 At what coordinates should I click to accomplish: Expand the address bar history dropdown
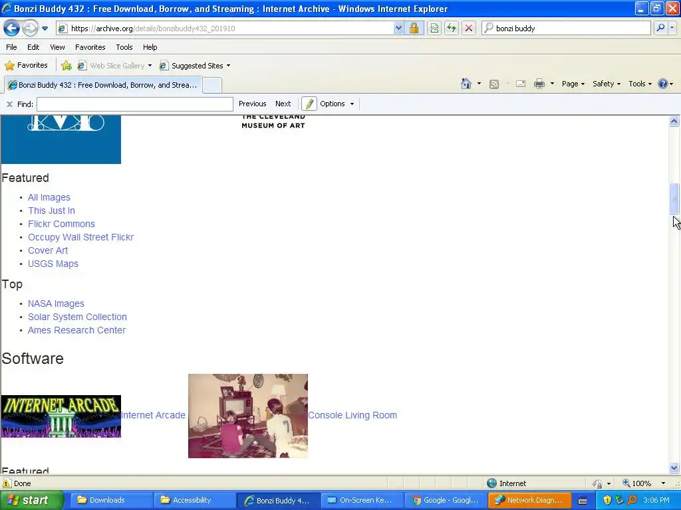398,28
